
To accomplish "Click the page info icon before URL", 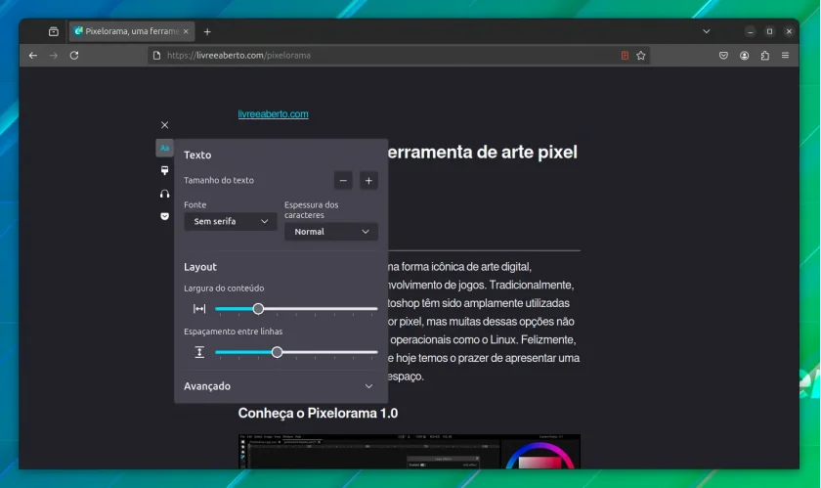I will click(x=156, y=55).
